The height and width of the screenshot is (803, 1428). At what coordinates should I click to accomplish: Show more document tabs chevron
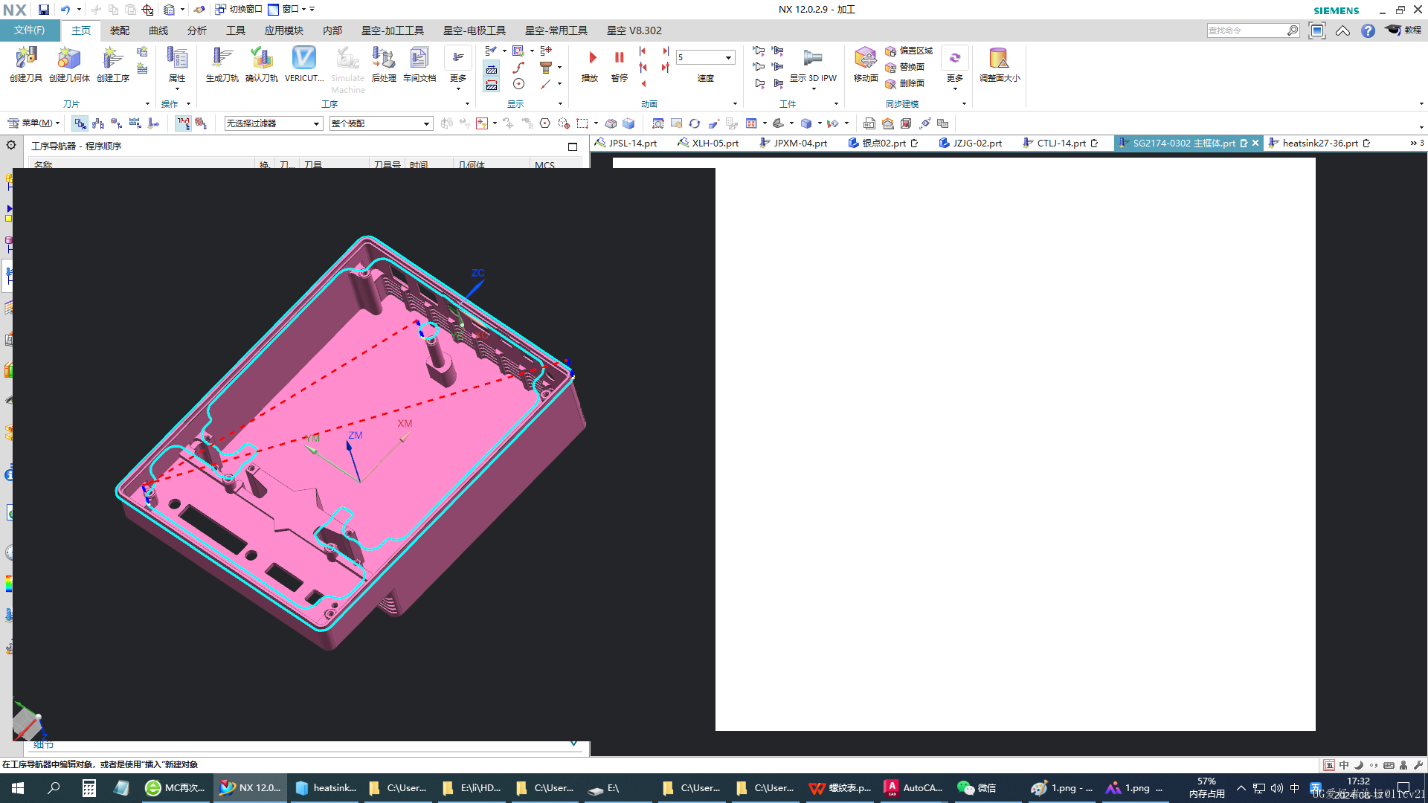tap(1416, 143)
